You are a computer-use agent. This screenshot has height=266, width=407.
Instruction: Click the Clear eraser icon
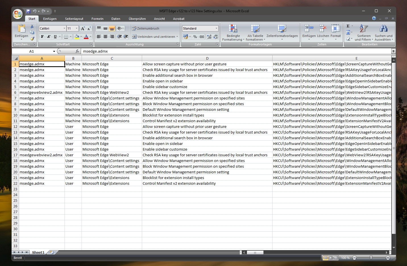348,39
